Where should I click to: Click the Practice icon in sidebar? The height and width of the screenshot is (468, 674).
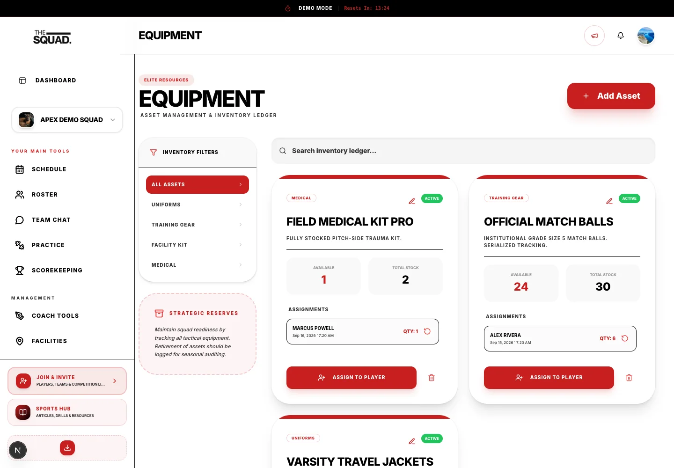coord(20,245)
